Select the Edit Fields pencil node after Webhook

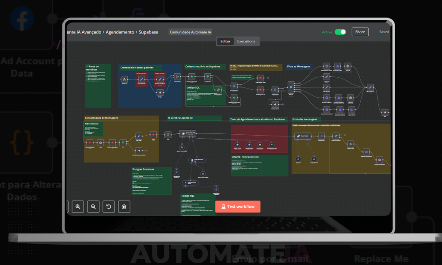(141, 79)
